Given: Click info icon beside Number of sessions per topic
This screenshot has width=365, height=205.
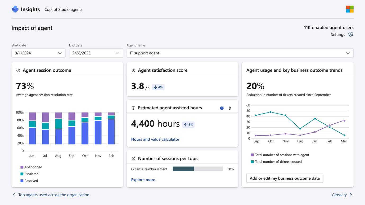Looking at the screenshot, I should pyautogui.click(x=133, y=159).
